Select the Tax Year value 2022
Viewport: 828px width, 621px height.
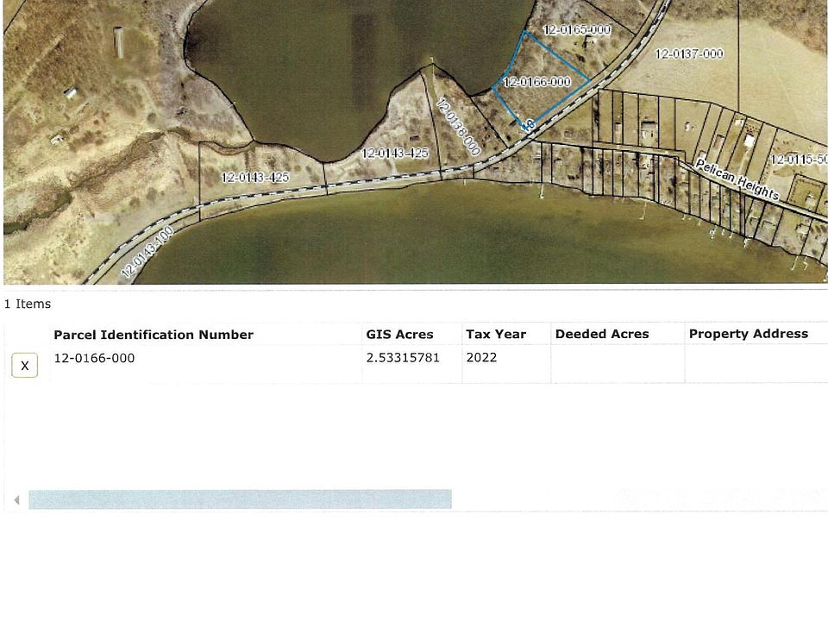[x=481, y=357]
